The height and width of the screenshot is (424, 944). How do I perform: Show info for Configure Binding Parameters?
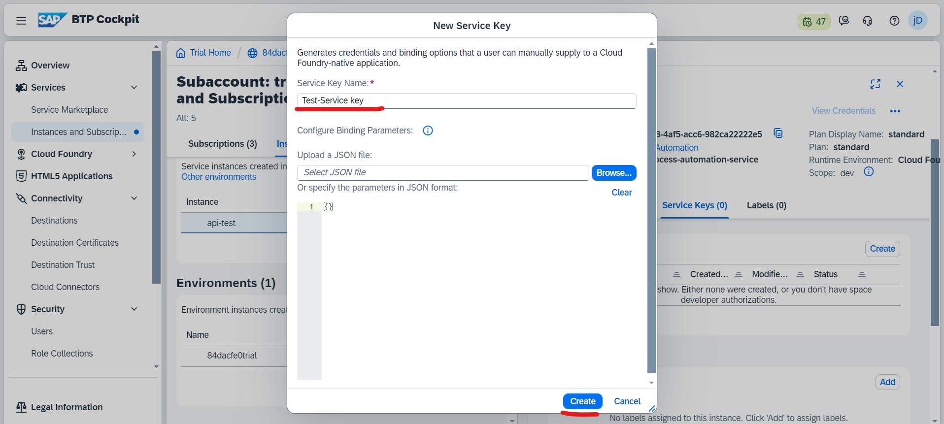coord(428,130)
